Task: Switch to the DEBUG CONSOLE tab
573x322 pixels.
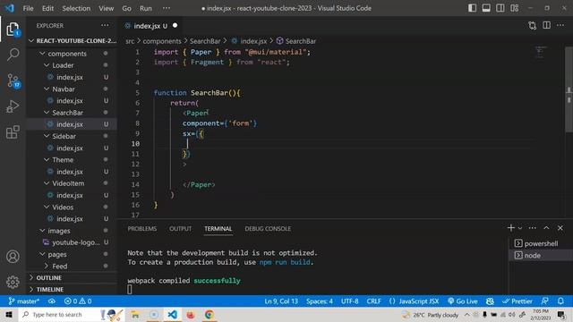Action: point(268,229)
